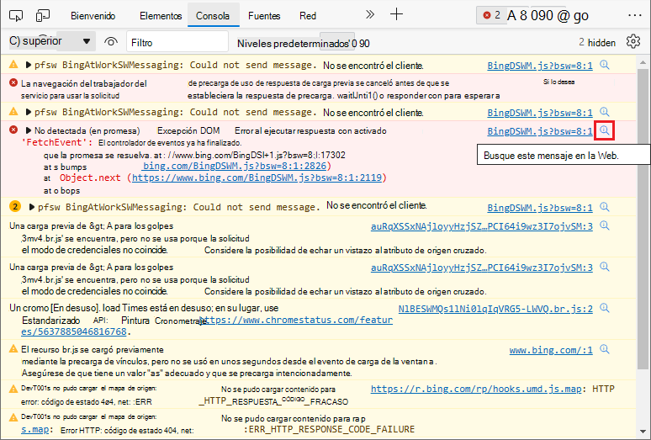Click warning icon of hooks.umd.js.map row

pyautogui.click(x=13, y=390)
